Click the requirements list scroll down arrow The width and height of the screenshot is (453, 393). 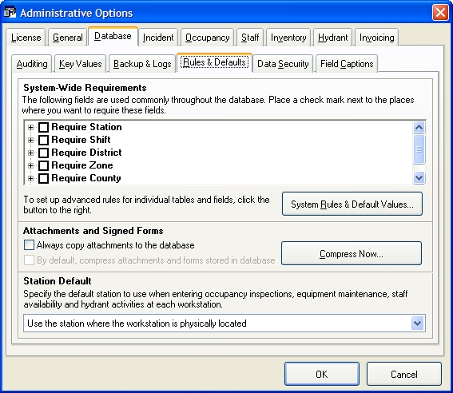[419, 177]
